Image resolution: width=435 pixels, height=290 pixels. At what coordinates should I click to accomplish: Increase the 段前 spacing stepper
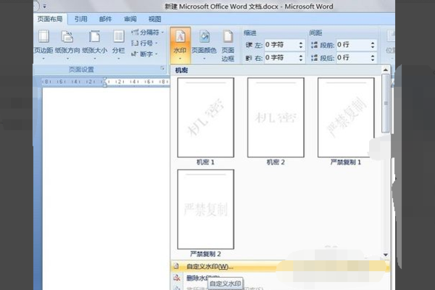(373, 43)
